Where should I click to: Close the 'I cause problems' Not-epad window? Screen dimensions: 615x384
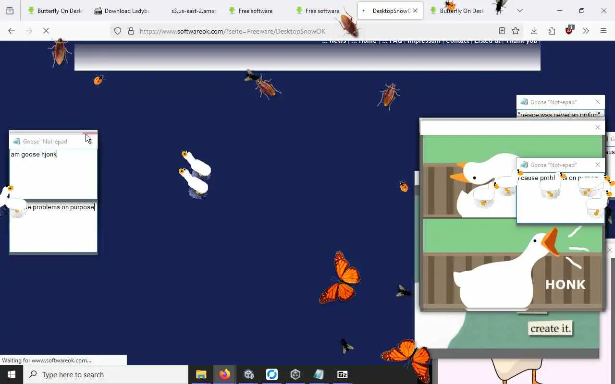pos(598,165)
